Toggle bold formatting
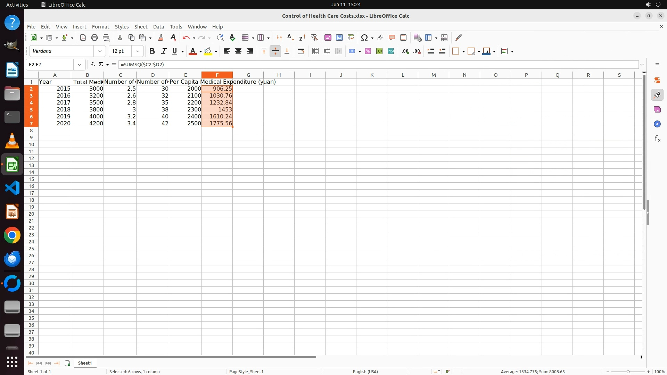 (152, 51)
